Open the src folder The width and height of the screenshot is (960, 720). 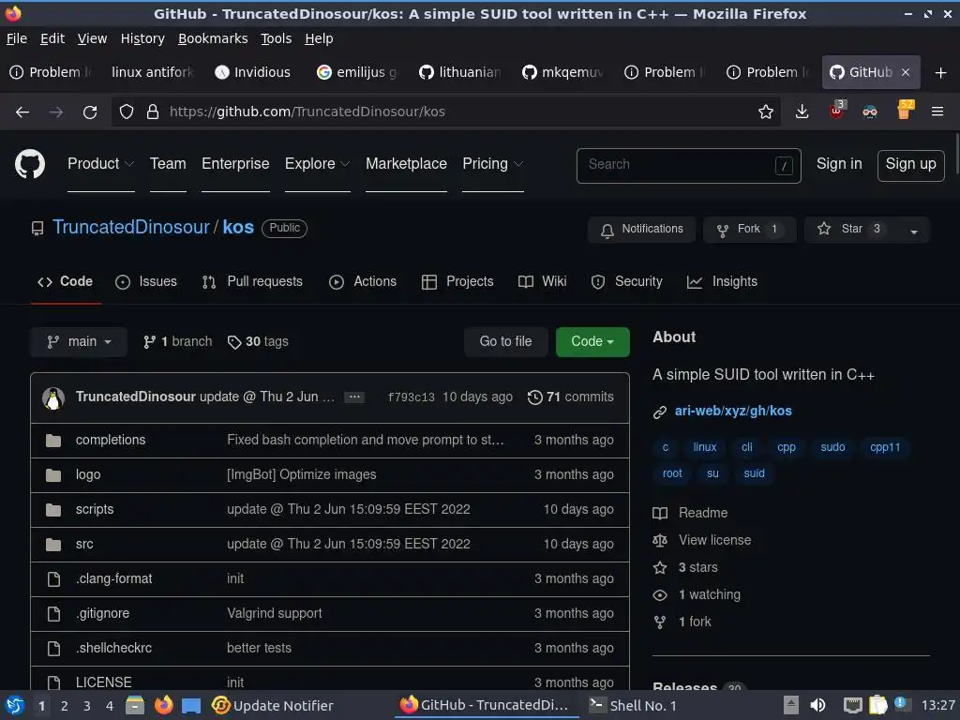[83, 545]
